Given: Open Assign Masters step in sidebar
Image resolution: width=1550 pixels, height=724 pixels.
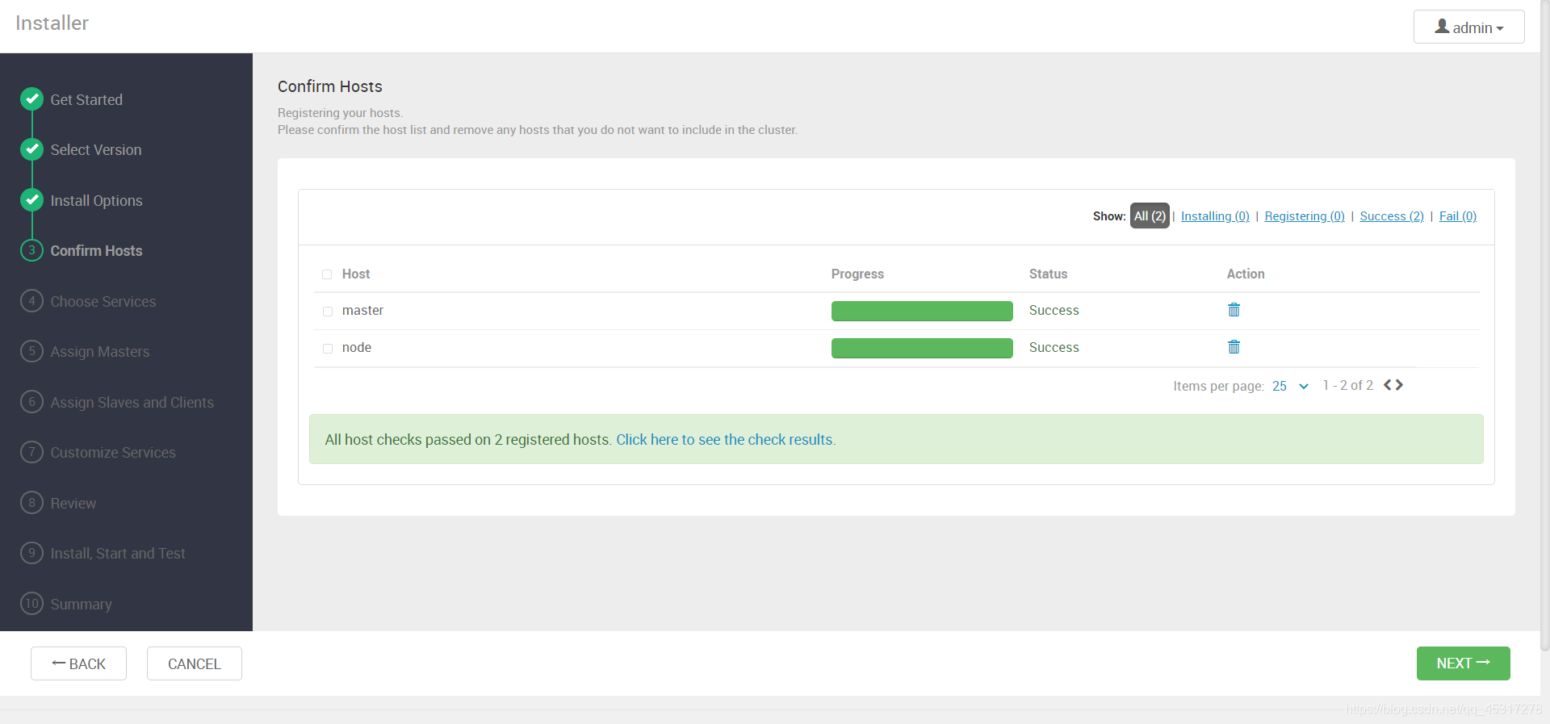Looking at the screenshot, I should [100, 352].
